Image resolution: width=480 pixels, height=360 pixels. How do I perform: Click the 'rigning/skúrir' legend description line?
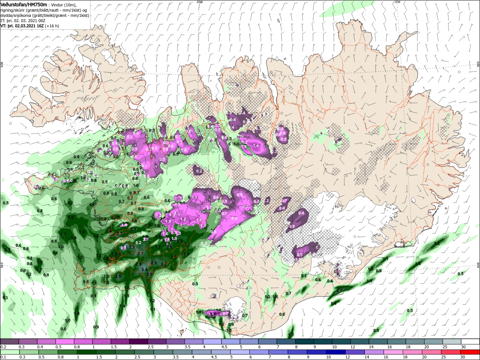pos(43,10)
